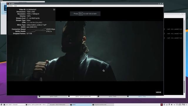Open the clipboard tray icon
Screen dimensions: 188x106
click(169, 105)
